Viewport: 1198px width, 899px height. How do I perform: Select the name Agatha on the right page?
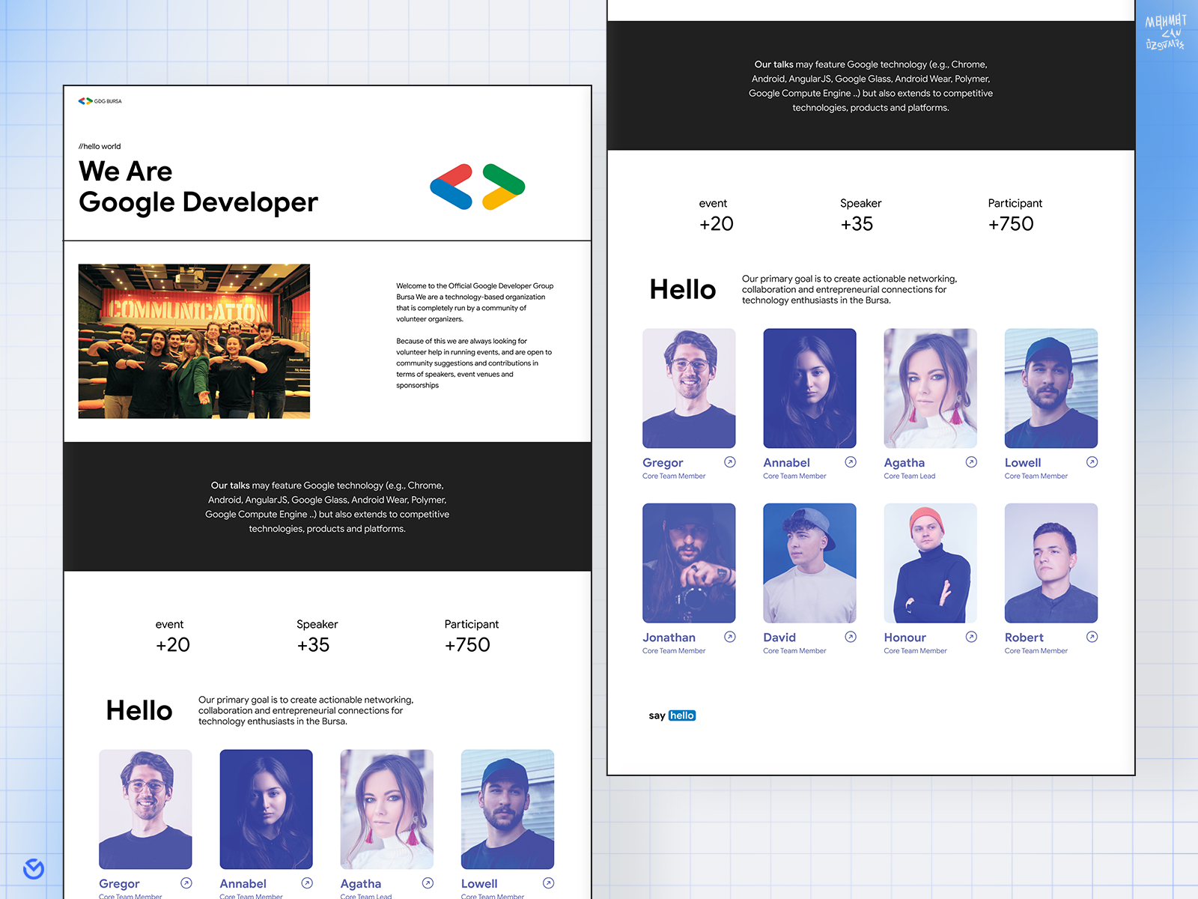(x=904, y=463)
